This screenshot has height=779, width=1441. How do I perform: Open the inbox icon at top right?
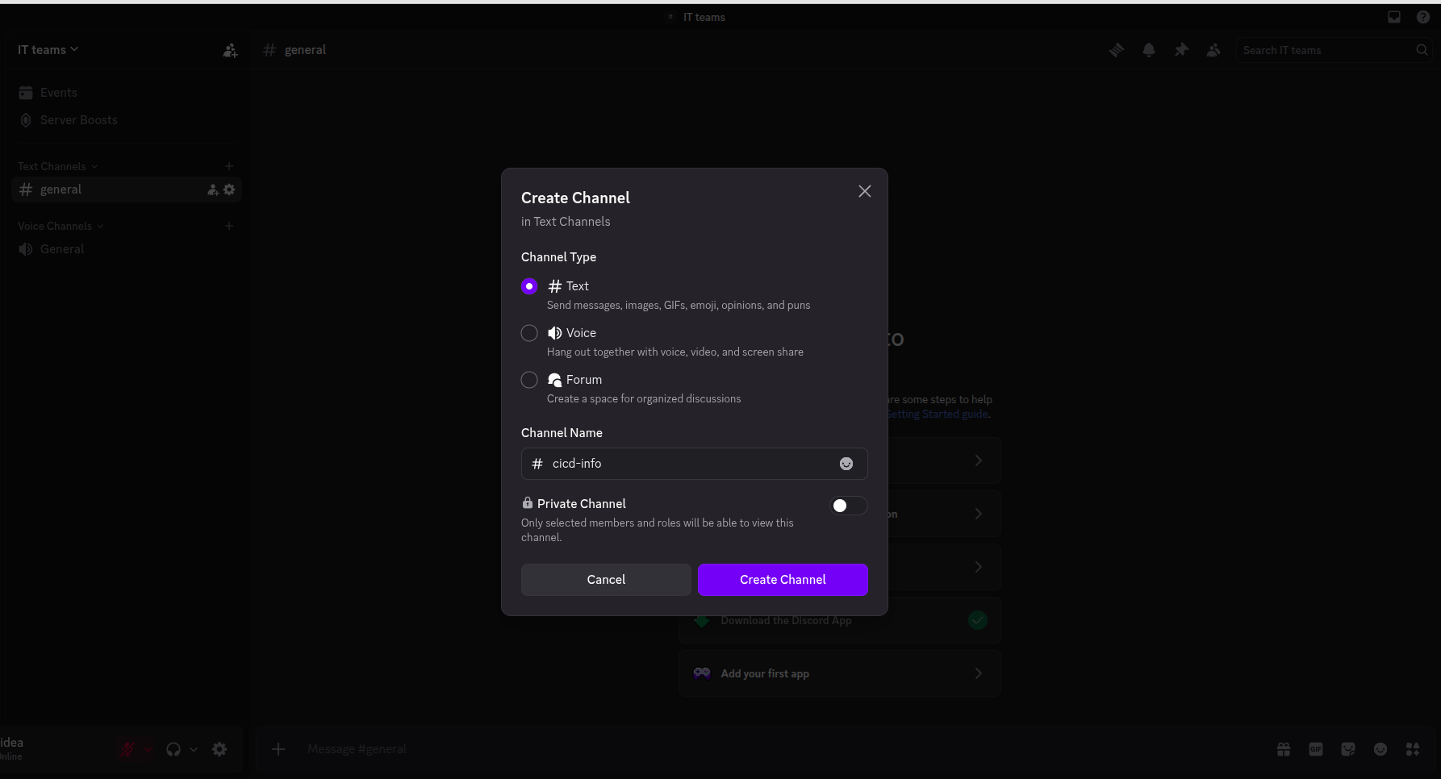(1394, 17)
